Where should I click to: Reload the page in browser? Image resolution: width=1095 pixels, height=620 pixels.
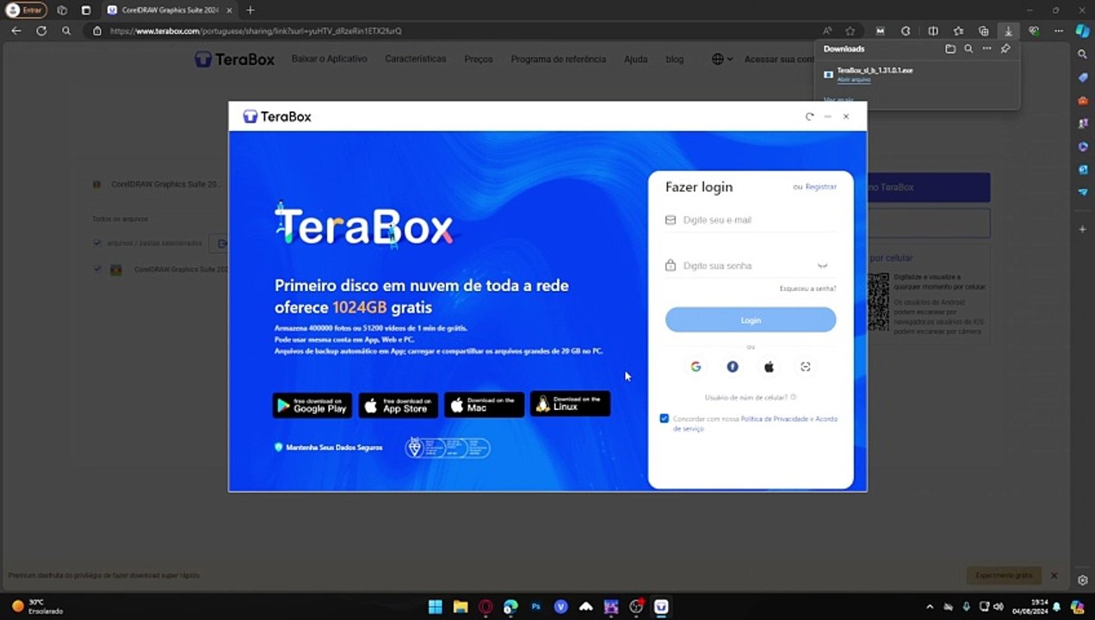41,31
